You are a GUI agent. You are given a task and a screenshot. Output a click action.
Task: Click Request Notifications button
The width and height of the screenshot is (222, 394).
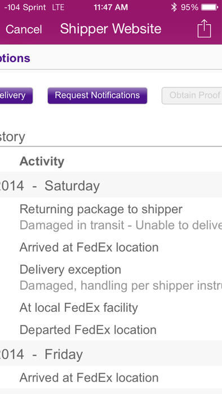tap(97, 96)
